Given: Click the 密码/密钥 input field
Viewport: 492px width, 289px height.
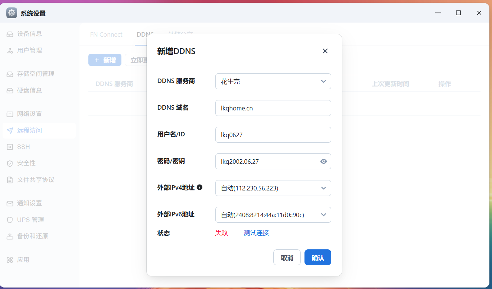Looking at the screenshot, I should pyautogui.click(x=273, y=162).
